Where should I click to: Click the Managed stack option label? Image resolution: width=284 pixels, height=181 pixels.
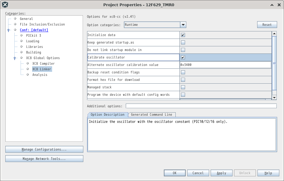[x=100, y=87]
